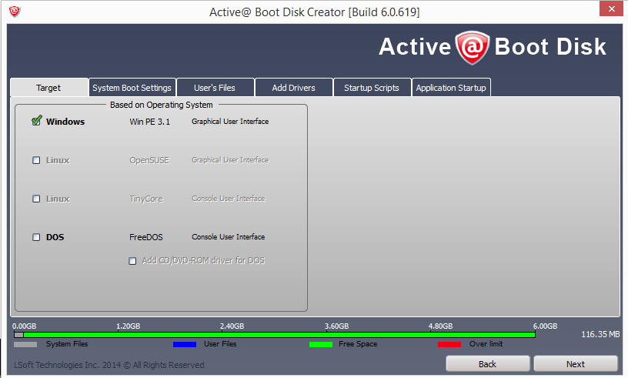The width and height of the screenshot is (628, 378).
Task: Click Console User Interface in TinyCore row
Action: coord(229,199)
